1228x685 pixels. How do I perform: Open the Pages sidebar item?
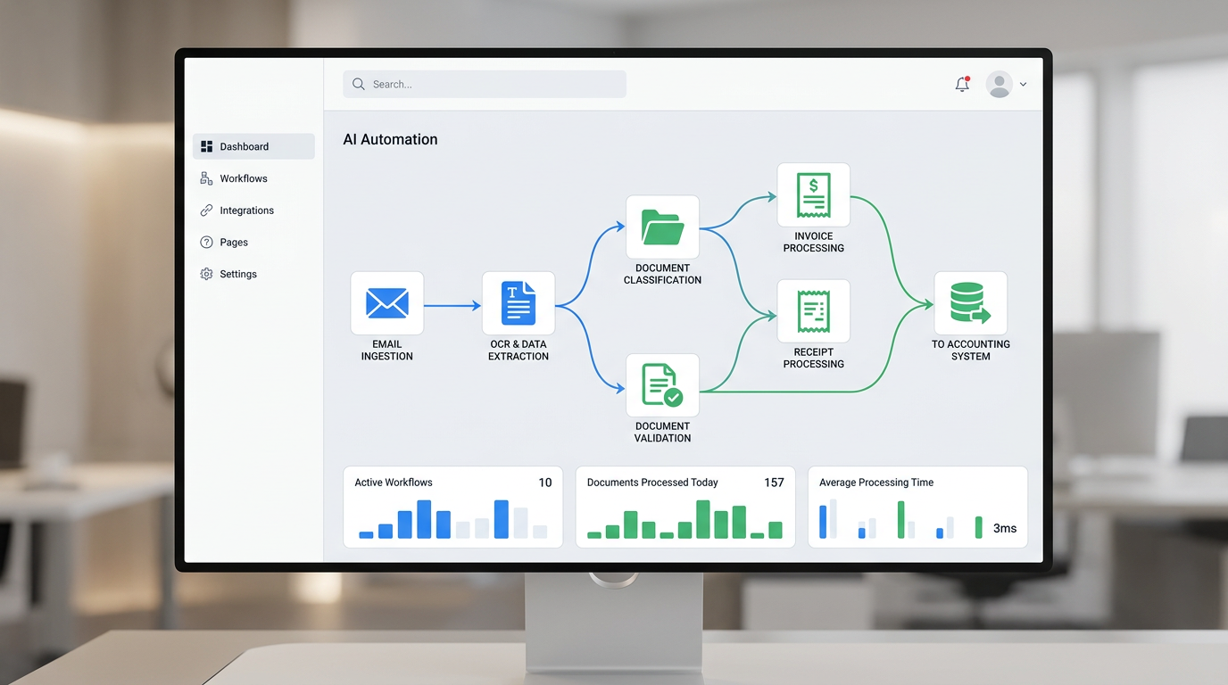tap(234, 243)
